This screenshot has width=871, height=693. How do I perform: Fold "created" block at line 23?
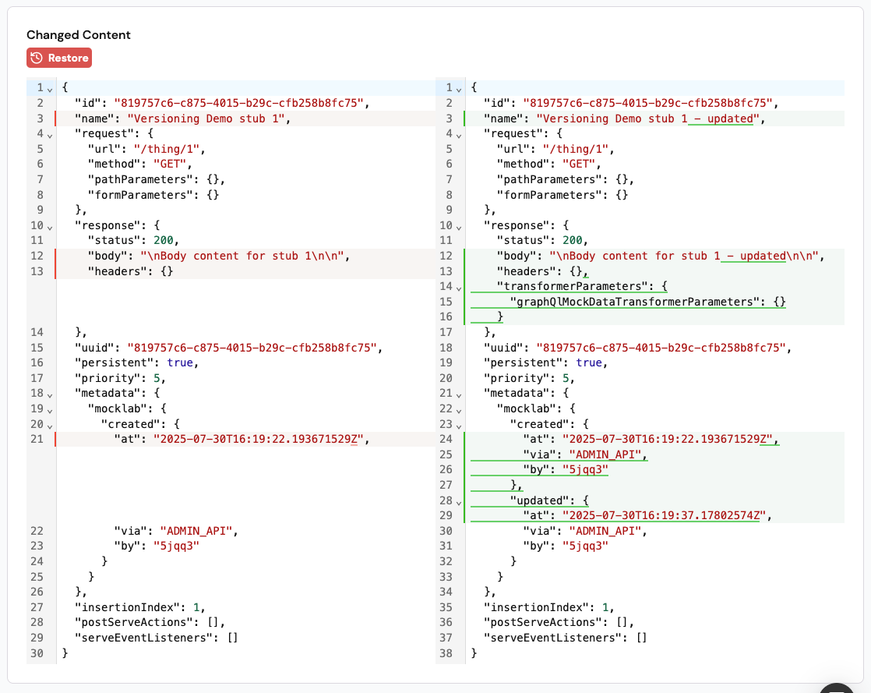459,426
